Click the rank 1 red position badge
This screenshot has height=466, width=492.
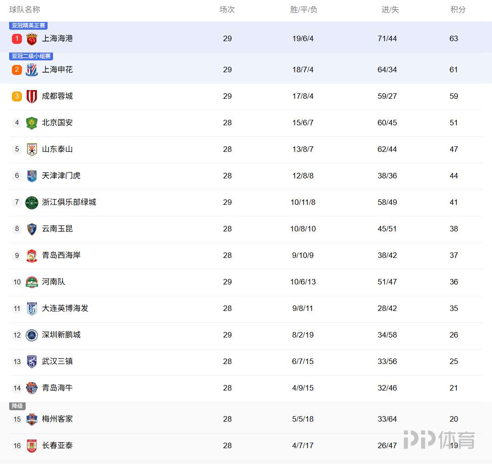(17, 38)
